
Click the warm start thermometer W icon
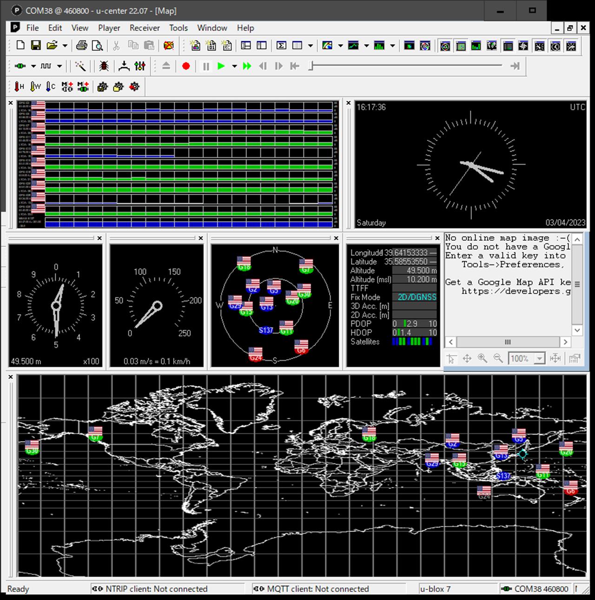click(35, 86)
